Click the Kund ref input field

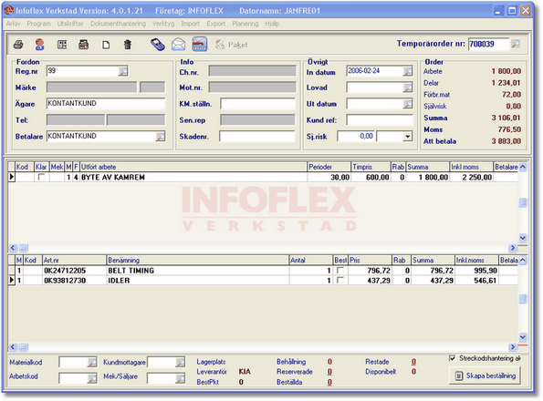380,120
